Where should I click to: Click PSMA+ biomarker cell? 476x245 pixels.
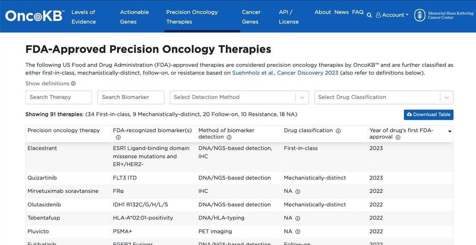click(x=123, y=231)
